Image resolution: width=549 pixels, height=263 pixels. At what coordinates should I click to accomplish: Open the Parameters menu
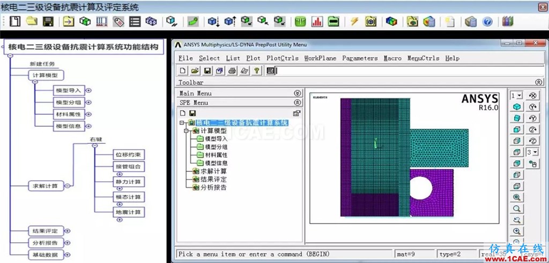pos(360,58)
